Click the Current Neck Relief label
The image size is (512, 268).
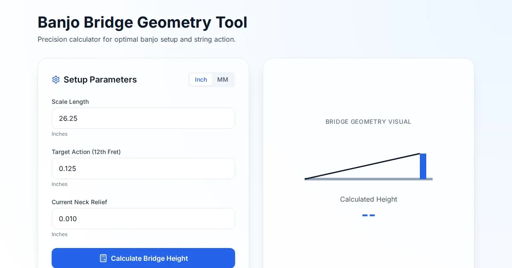79,202
